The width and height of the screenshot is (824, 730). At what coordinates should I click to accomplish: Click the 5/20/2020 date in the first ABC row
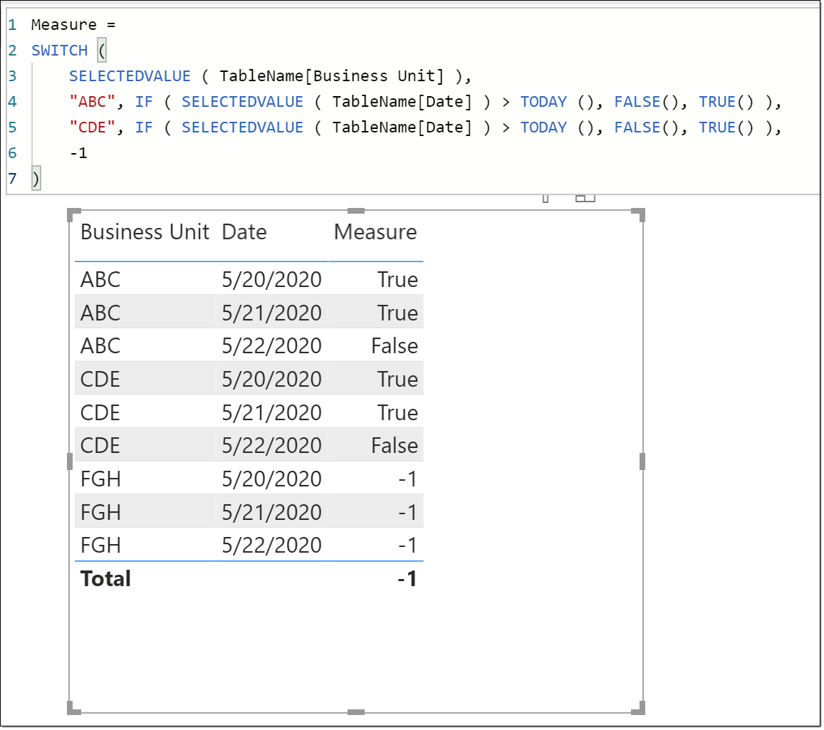pyautogui.click(x=271, y=280)
